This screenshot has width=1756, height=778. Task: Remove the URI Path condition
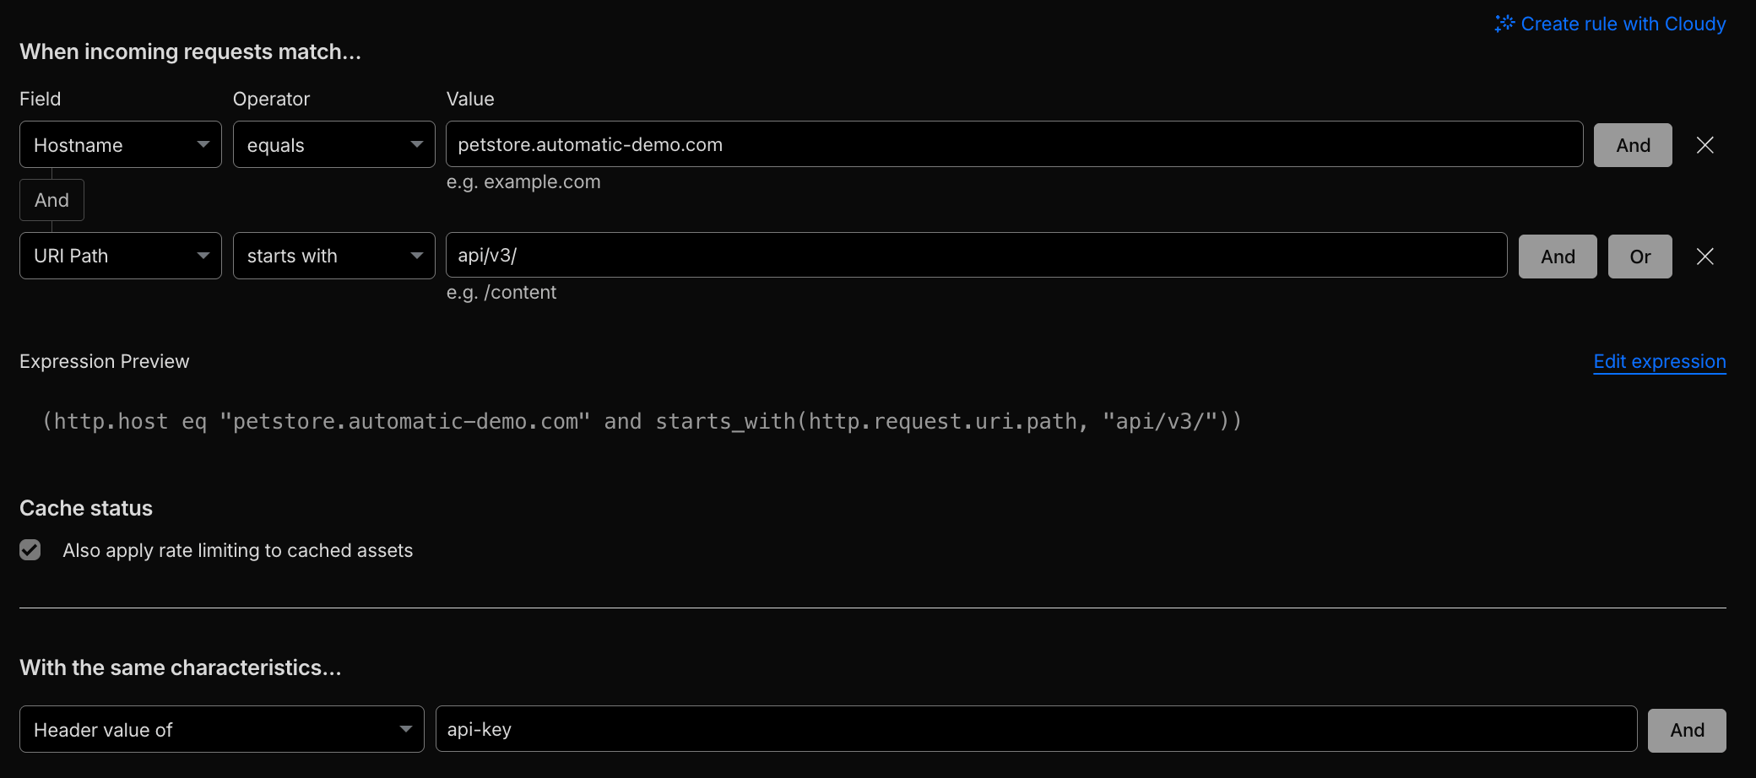(1705, 256)
